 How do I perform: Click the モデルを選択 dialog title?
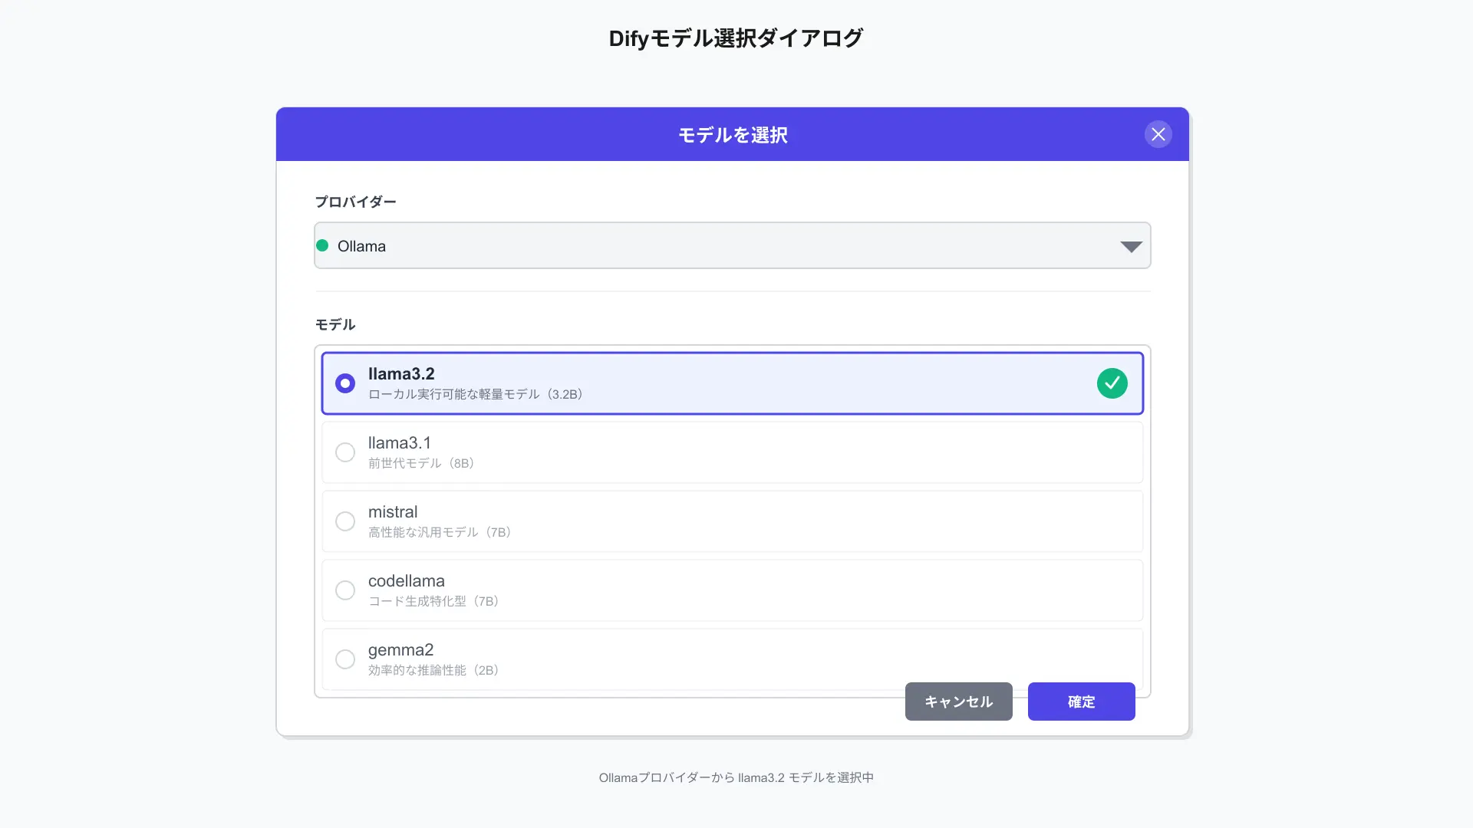733,135
